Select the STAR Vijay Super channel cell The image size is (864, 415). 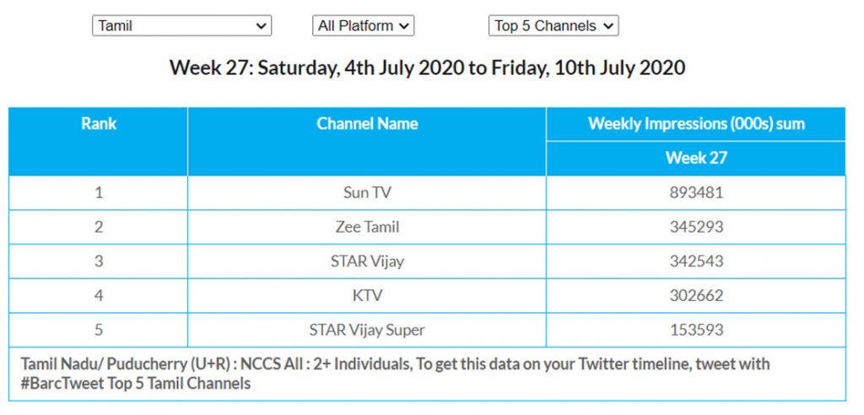[367, 330]
